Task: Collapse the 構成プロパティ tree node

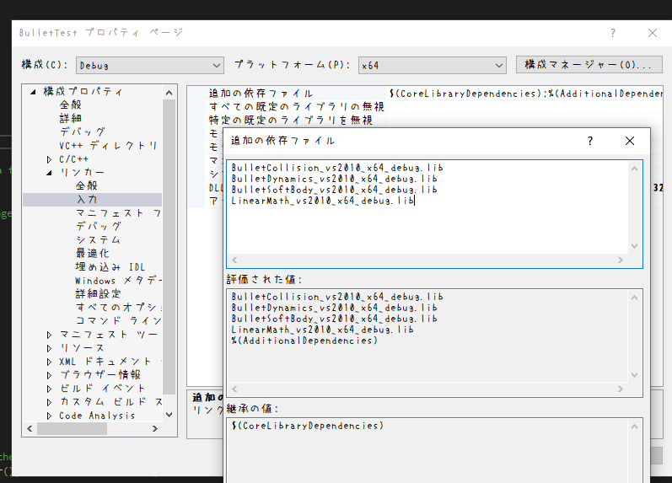Action: (33, 91)
